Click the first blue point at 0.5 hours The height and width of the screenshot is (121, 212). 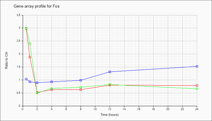(x=26, y=79)
